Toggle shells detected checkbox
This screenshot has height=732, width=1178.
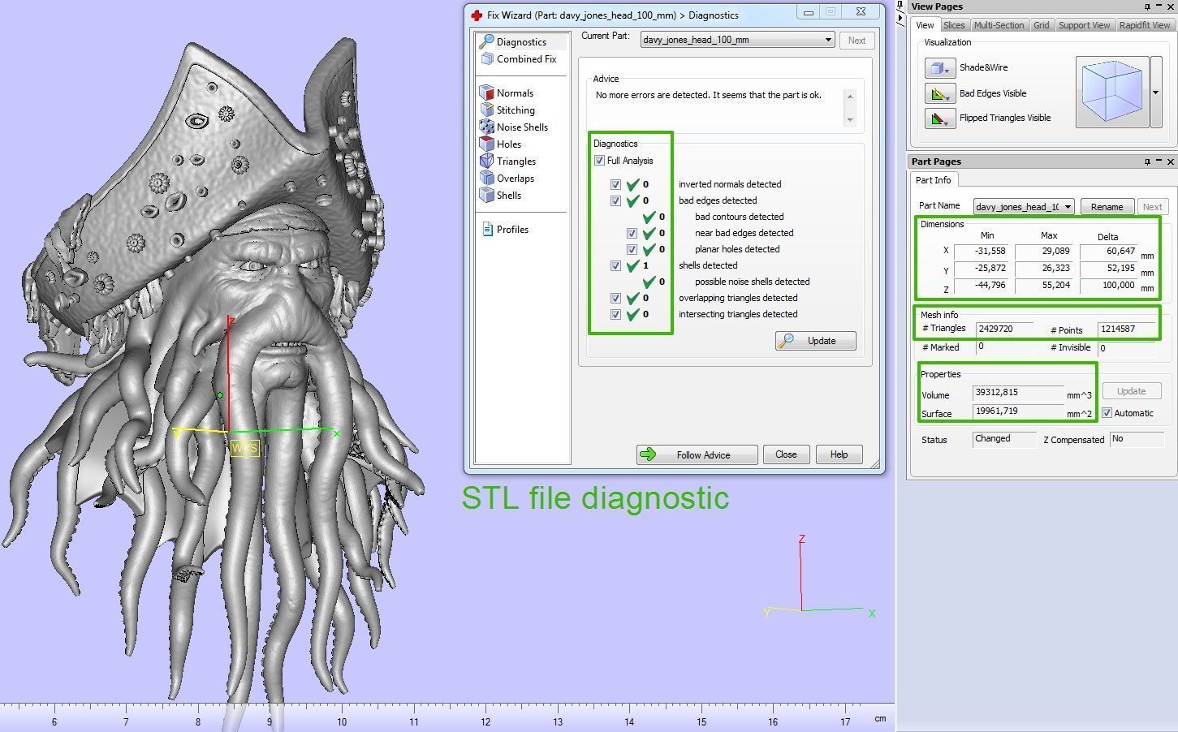coord(615,265)
